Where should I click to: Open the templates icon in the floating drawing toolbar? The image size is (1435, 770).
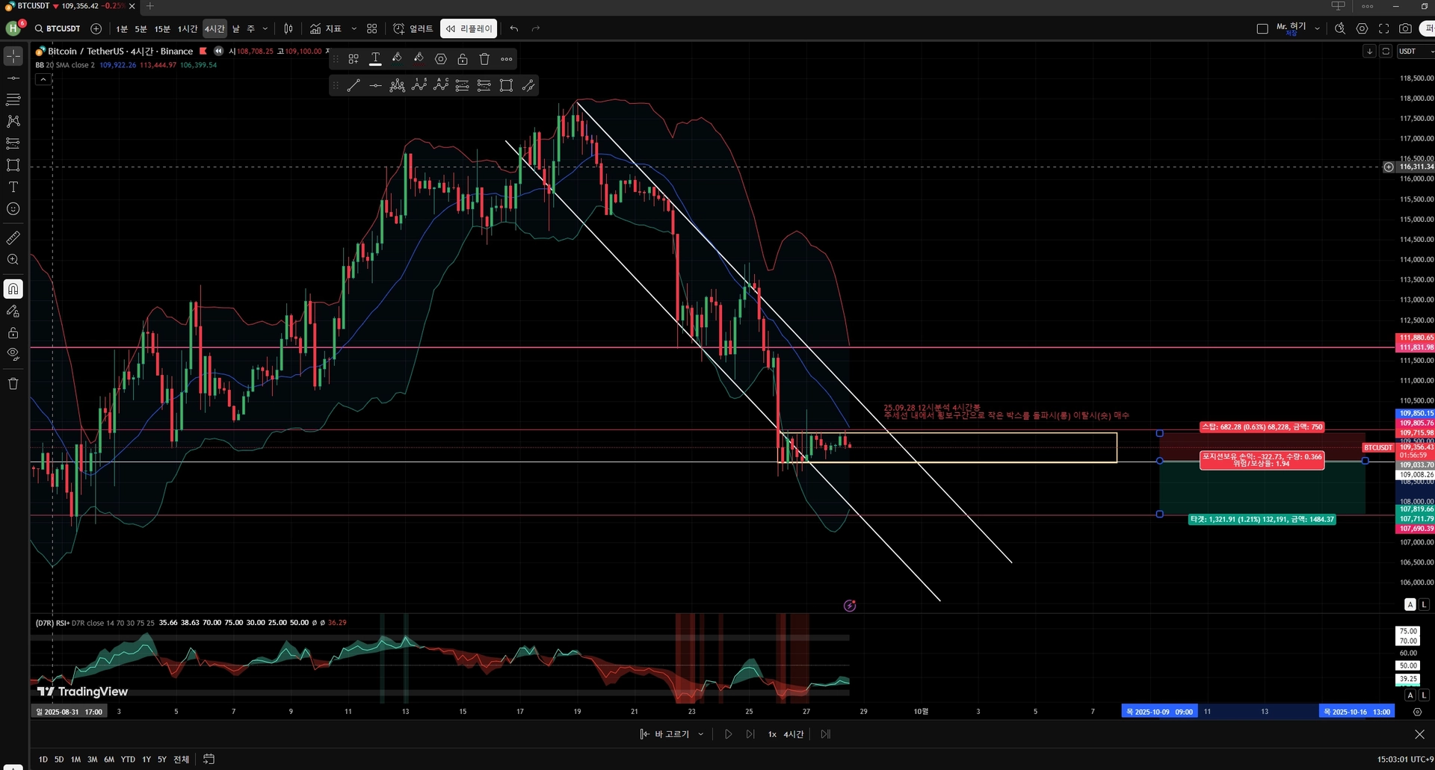coord(354,59)
